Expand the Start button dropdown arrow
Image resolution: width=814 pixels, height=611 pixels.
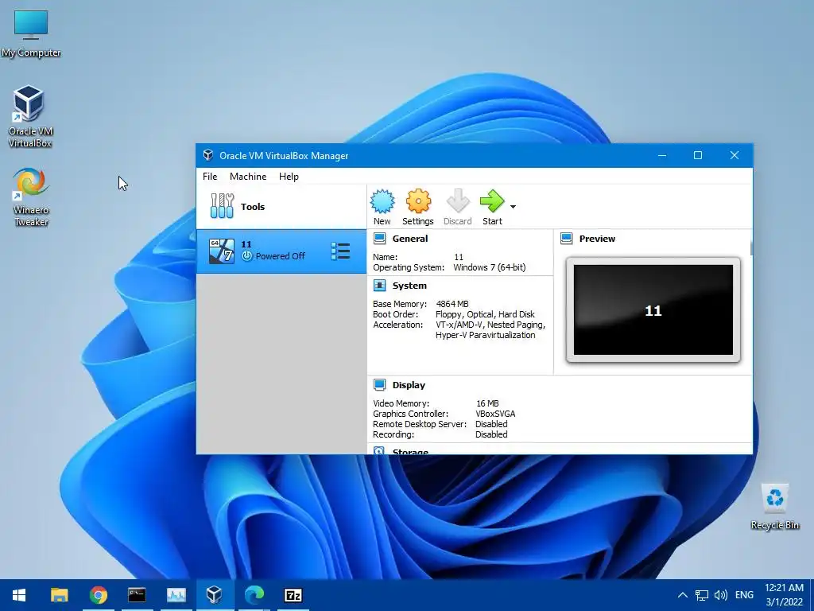point(513,207)
